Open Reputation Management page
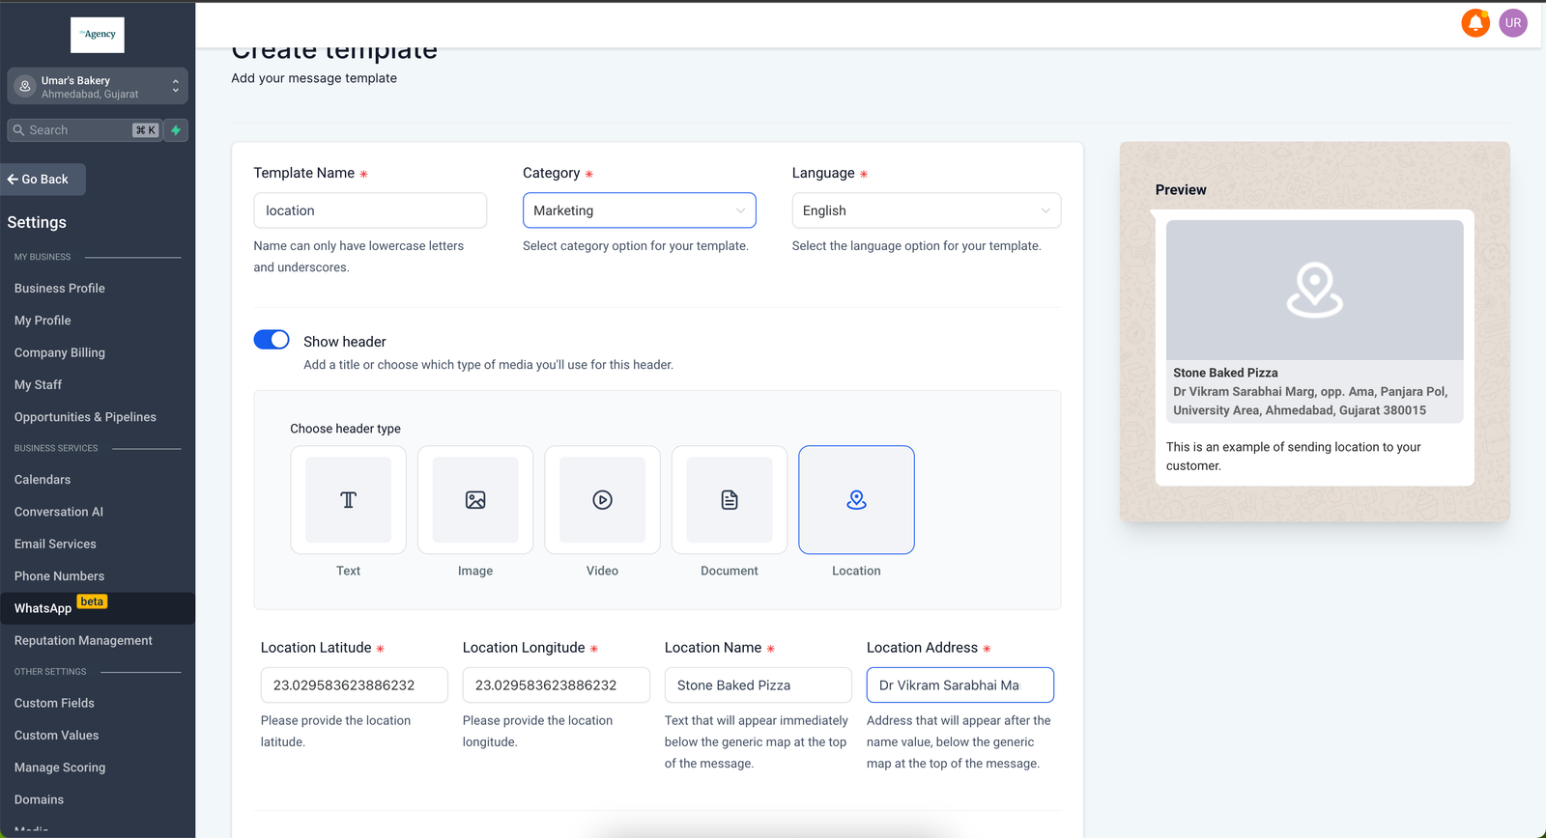The height and width of the screenshot is (838, 1546). 83,641
